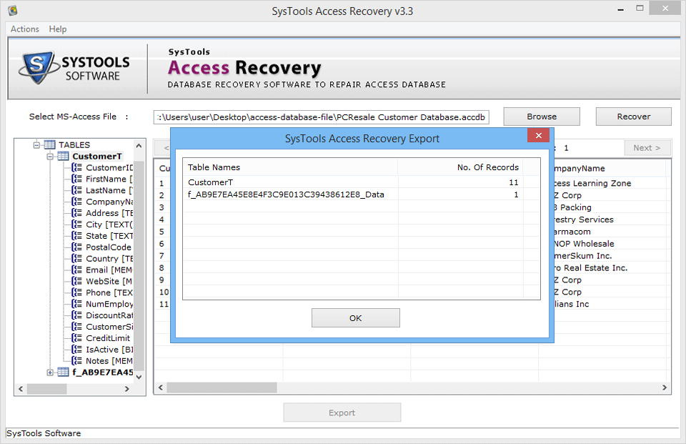686x444 pixels.
Task: Click the CreditLimit field icon
Action: [x=76, y=338]
